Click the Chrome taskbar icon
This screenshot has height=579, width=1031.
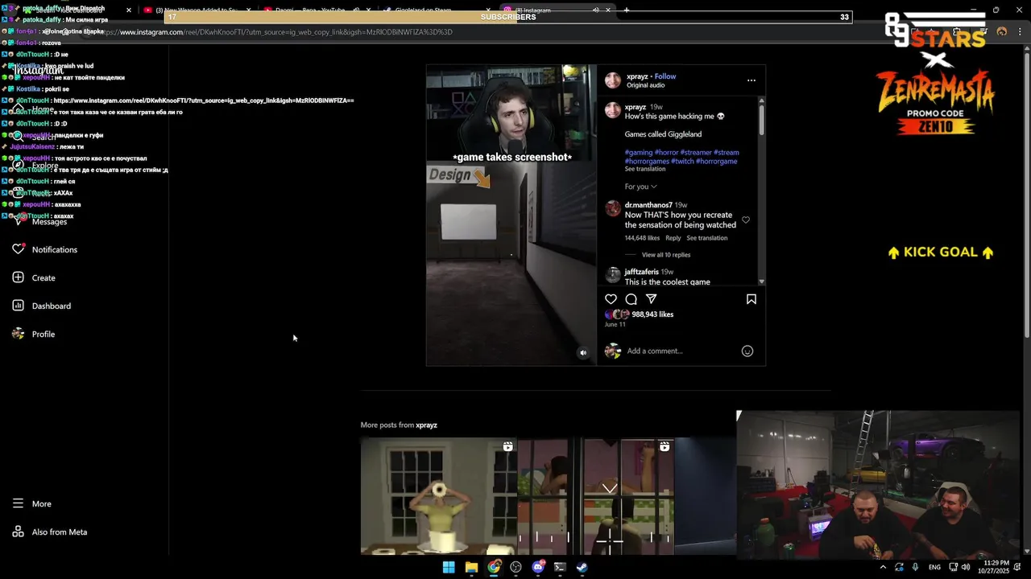(x=494, y=567)
